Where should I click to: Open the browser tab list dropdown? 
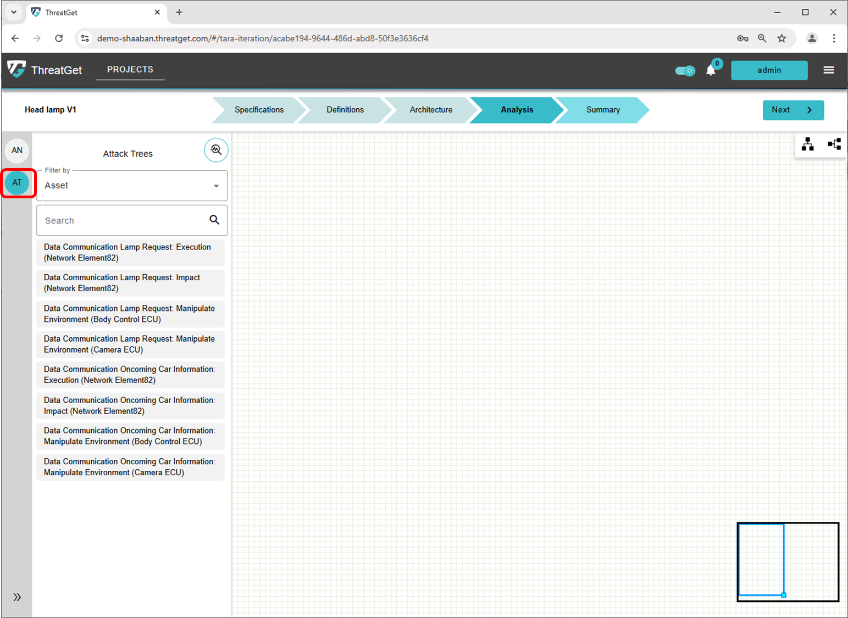pyautogui.click(x=14, y=12)
